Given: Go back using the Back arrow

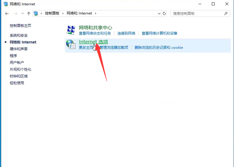Looking at the screenshot, I should point(7,14).
